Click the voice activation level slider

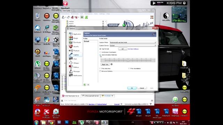click(x=128, y=60)
